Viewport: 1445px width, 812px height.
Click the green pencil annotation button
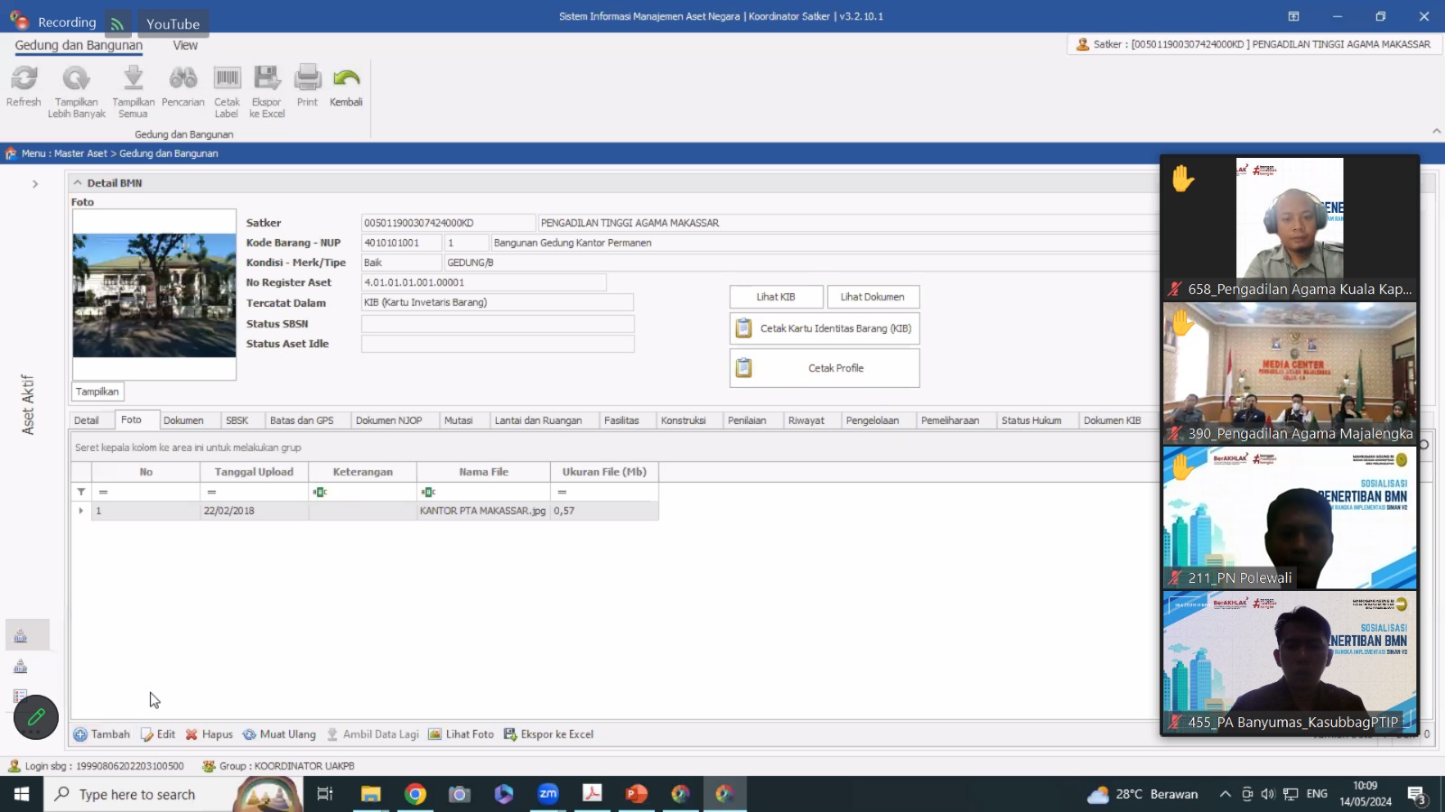click(36, 717)
